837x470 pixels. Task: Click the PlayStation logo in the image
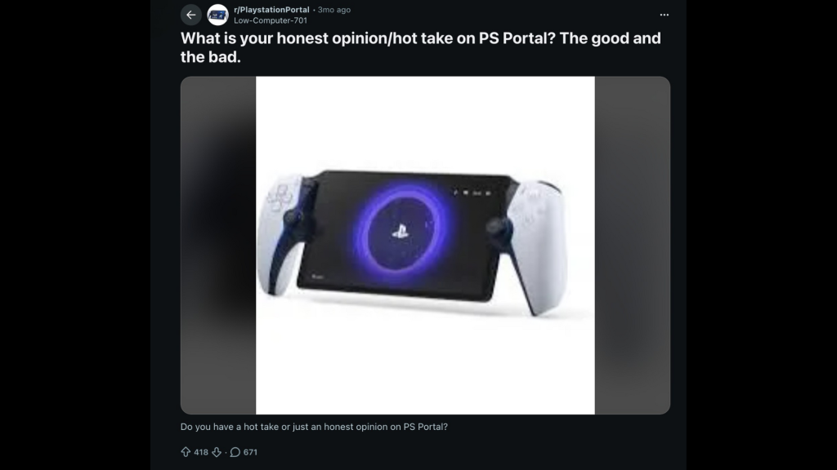(401, 232)
